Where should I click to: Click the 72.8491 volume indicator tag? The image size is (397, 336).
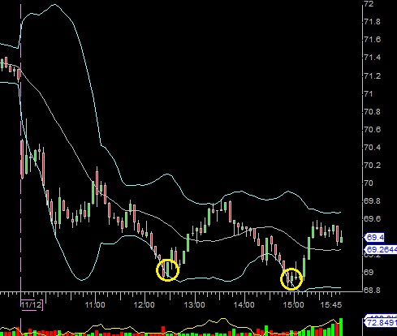point(381,323)
